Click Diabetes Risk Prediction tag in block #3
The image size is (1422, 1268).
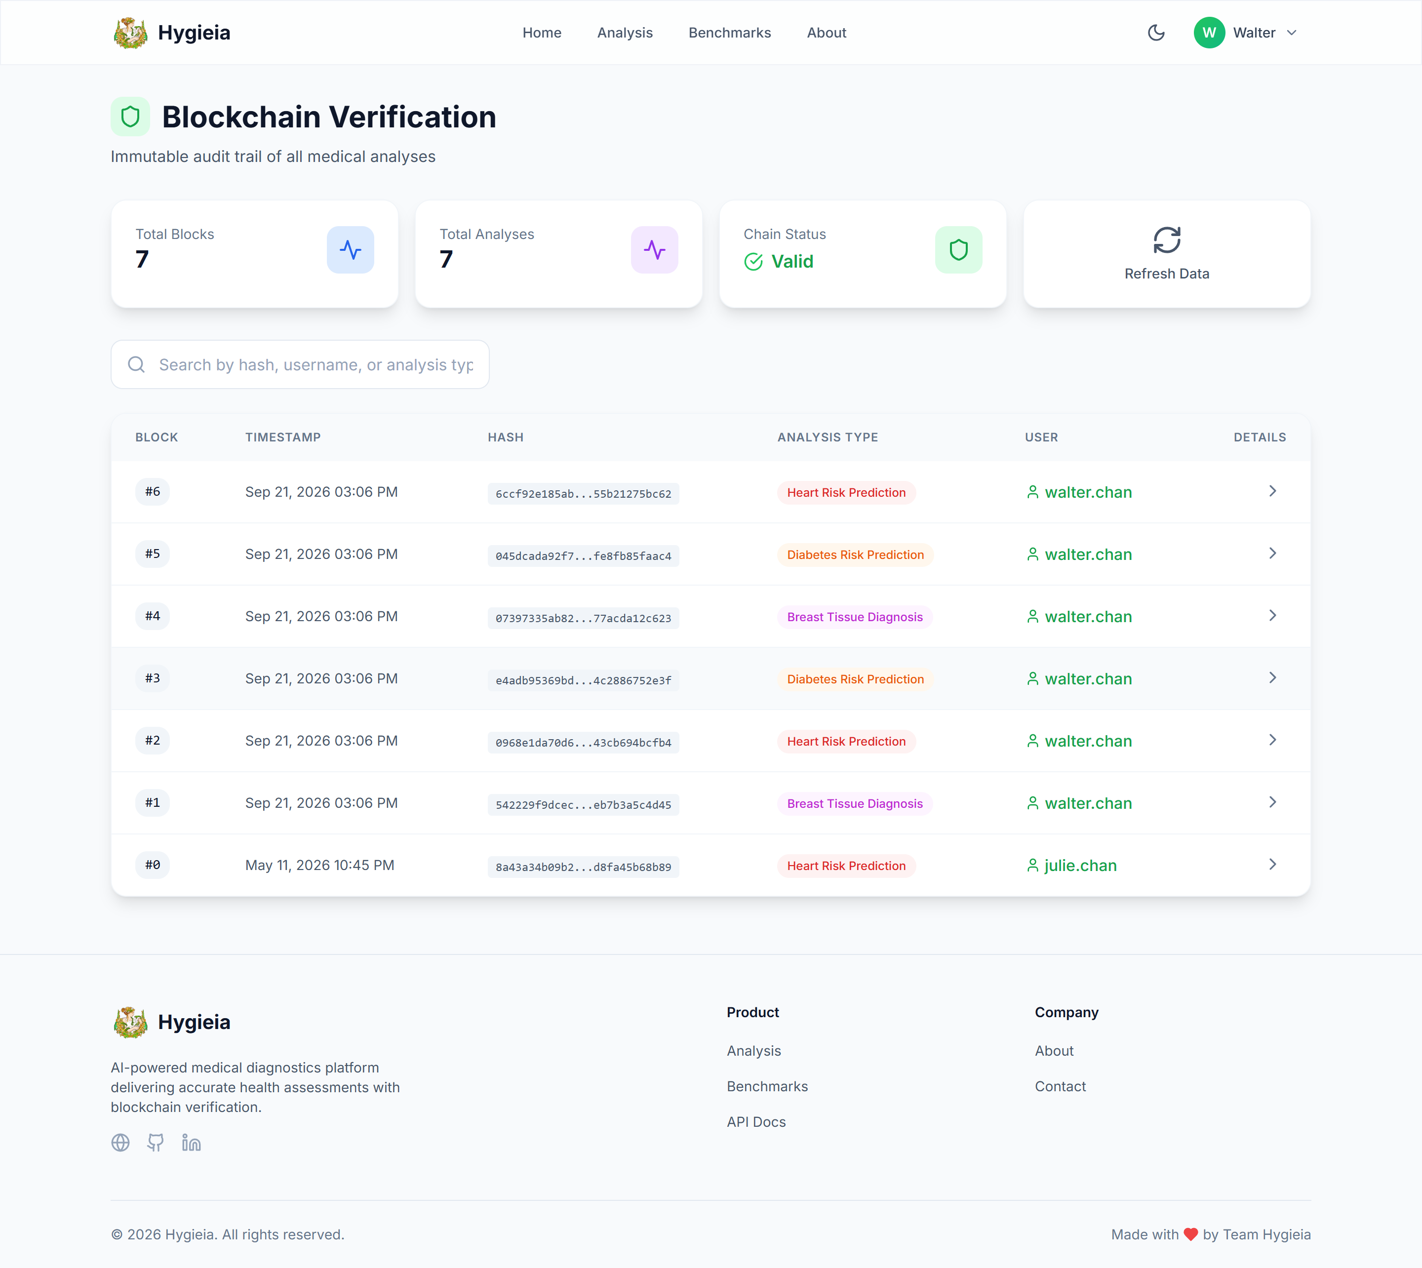pyautogui.click(x=856, y=679)
